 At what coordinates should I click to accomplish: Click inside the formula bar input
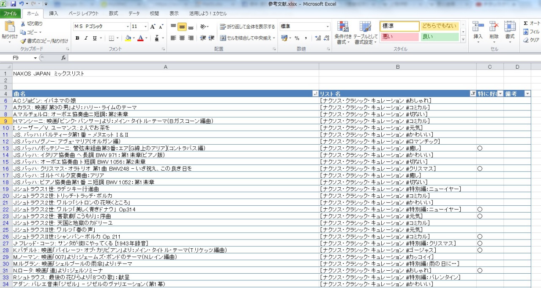[304, 58]
